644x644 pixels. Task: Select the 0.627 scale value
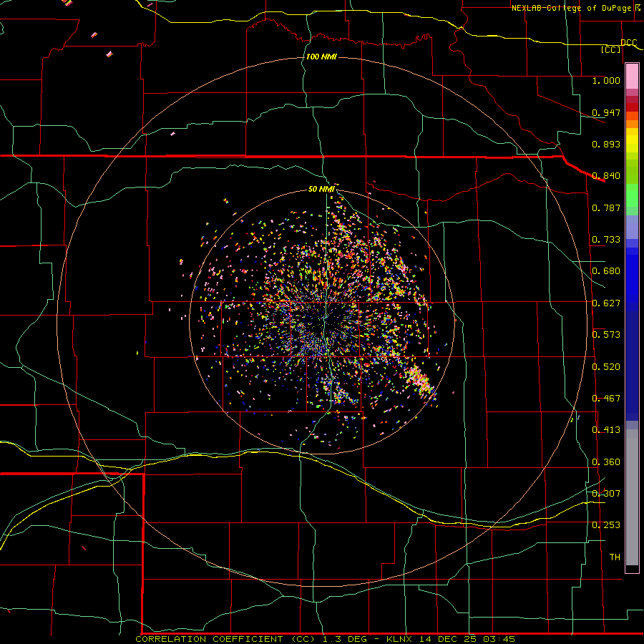click(606, 303)
